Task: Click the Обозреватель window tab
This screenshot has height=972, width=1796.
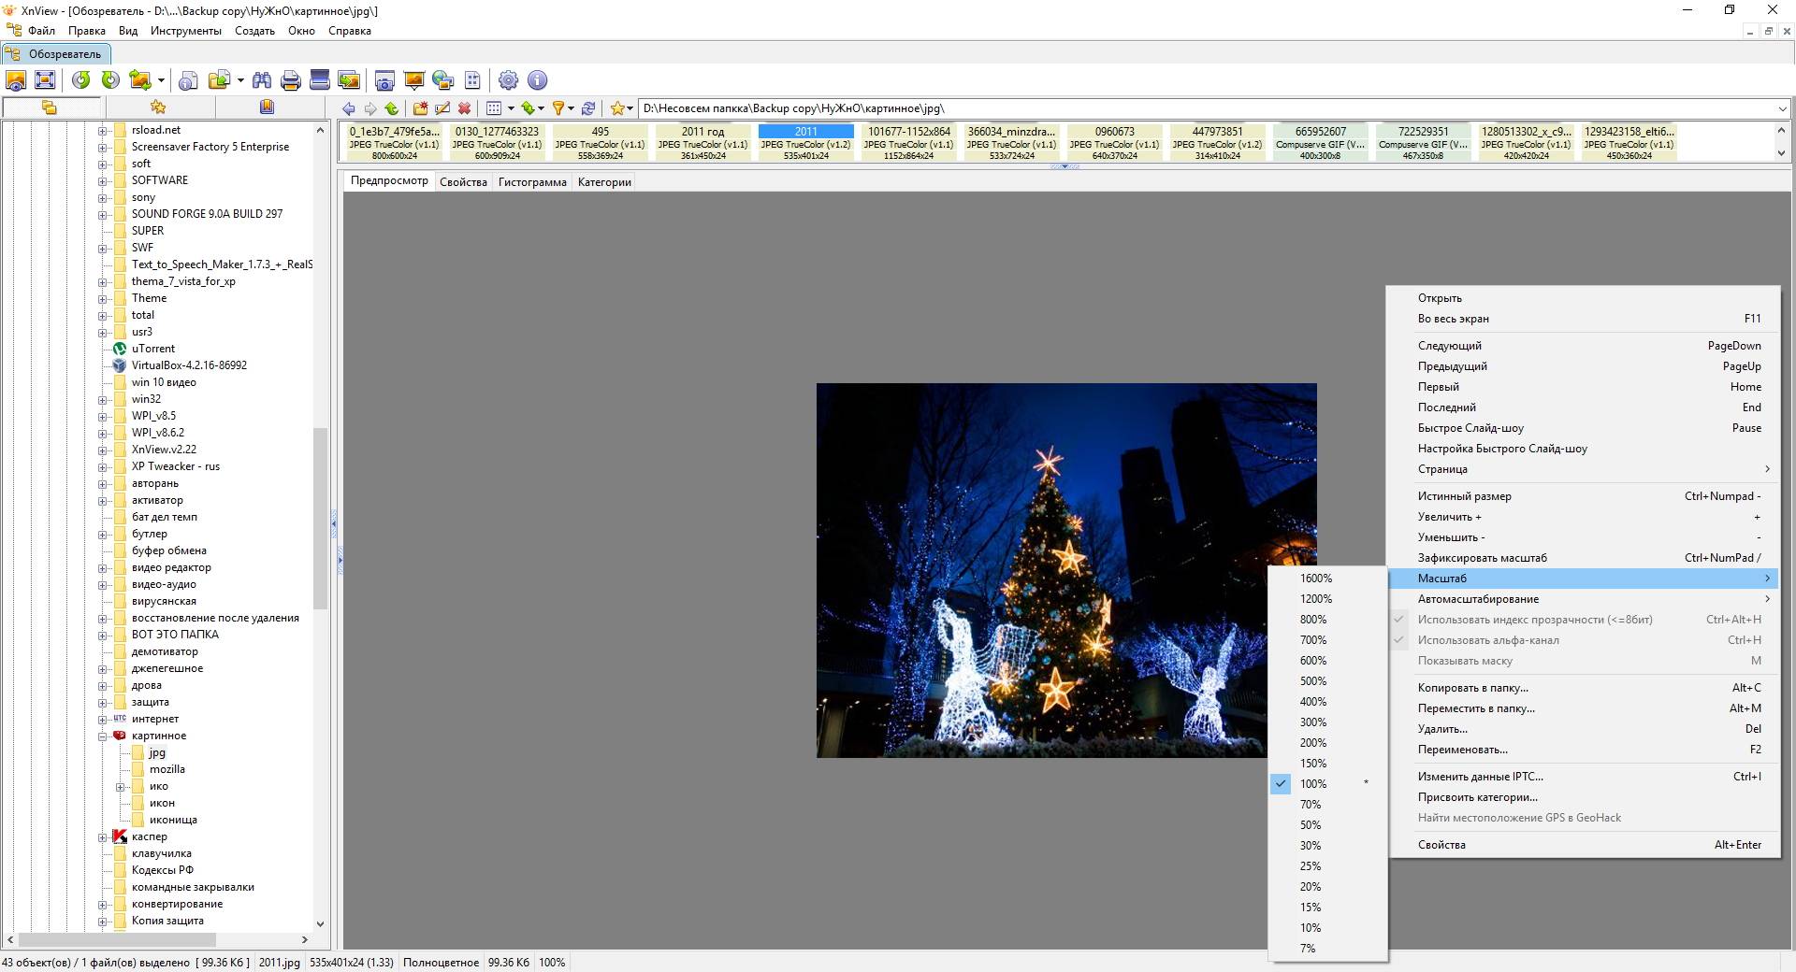Action: tap(56, 54)
